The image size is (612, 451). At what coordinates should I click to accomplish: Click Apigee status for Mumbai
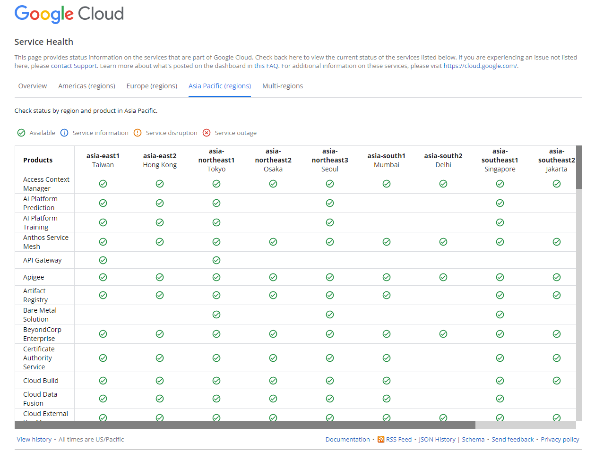coord(387,277)
